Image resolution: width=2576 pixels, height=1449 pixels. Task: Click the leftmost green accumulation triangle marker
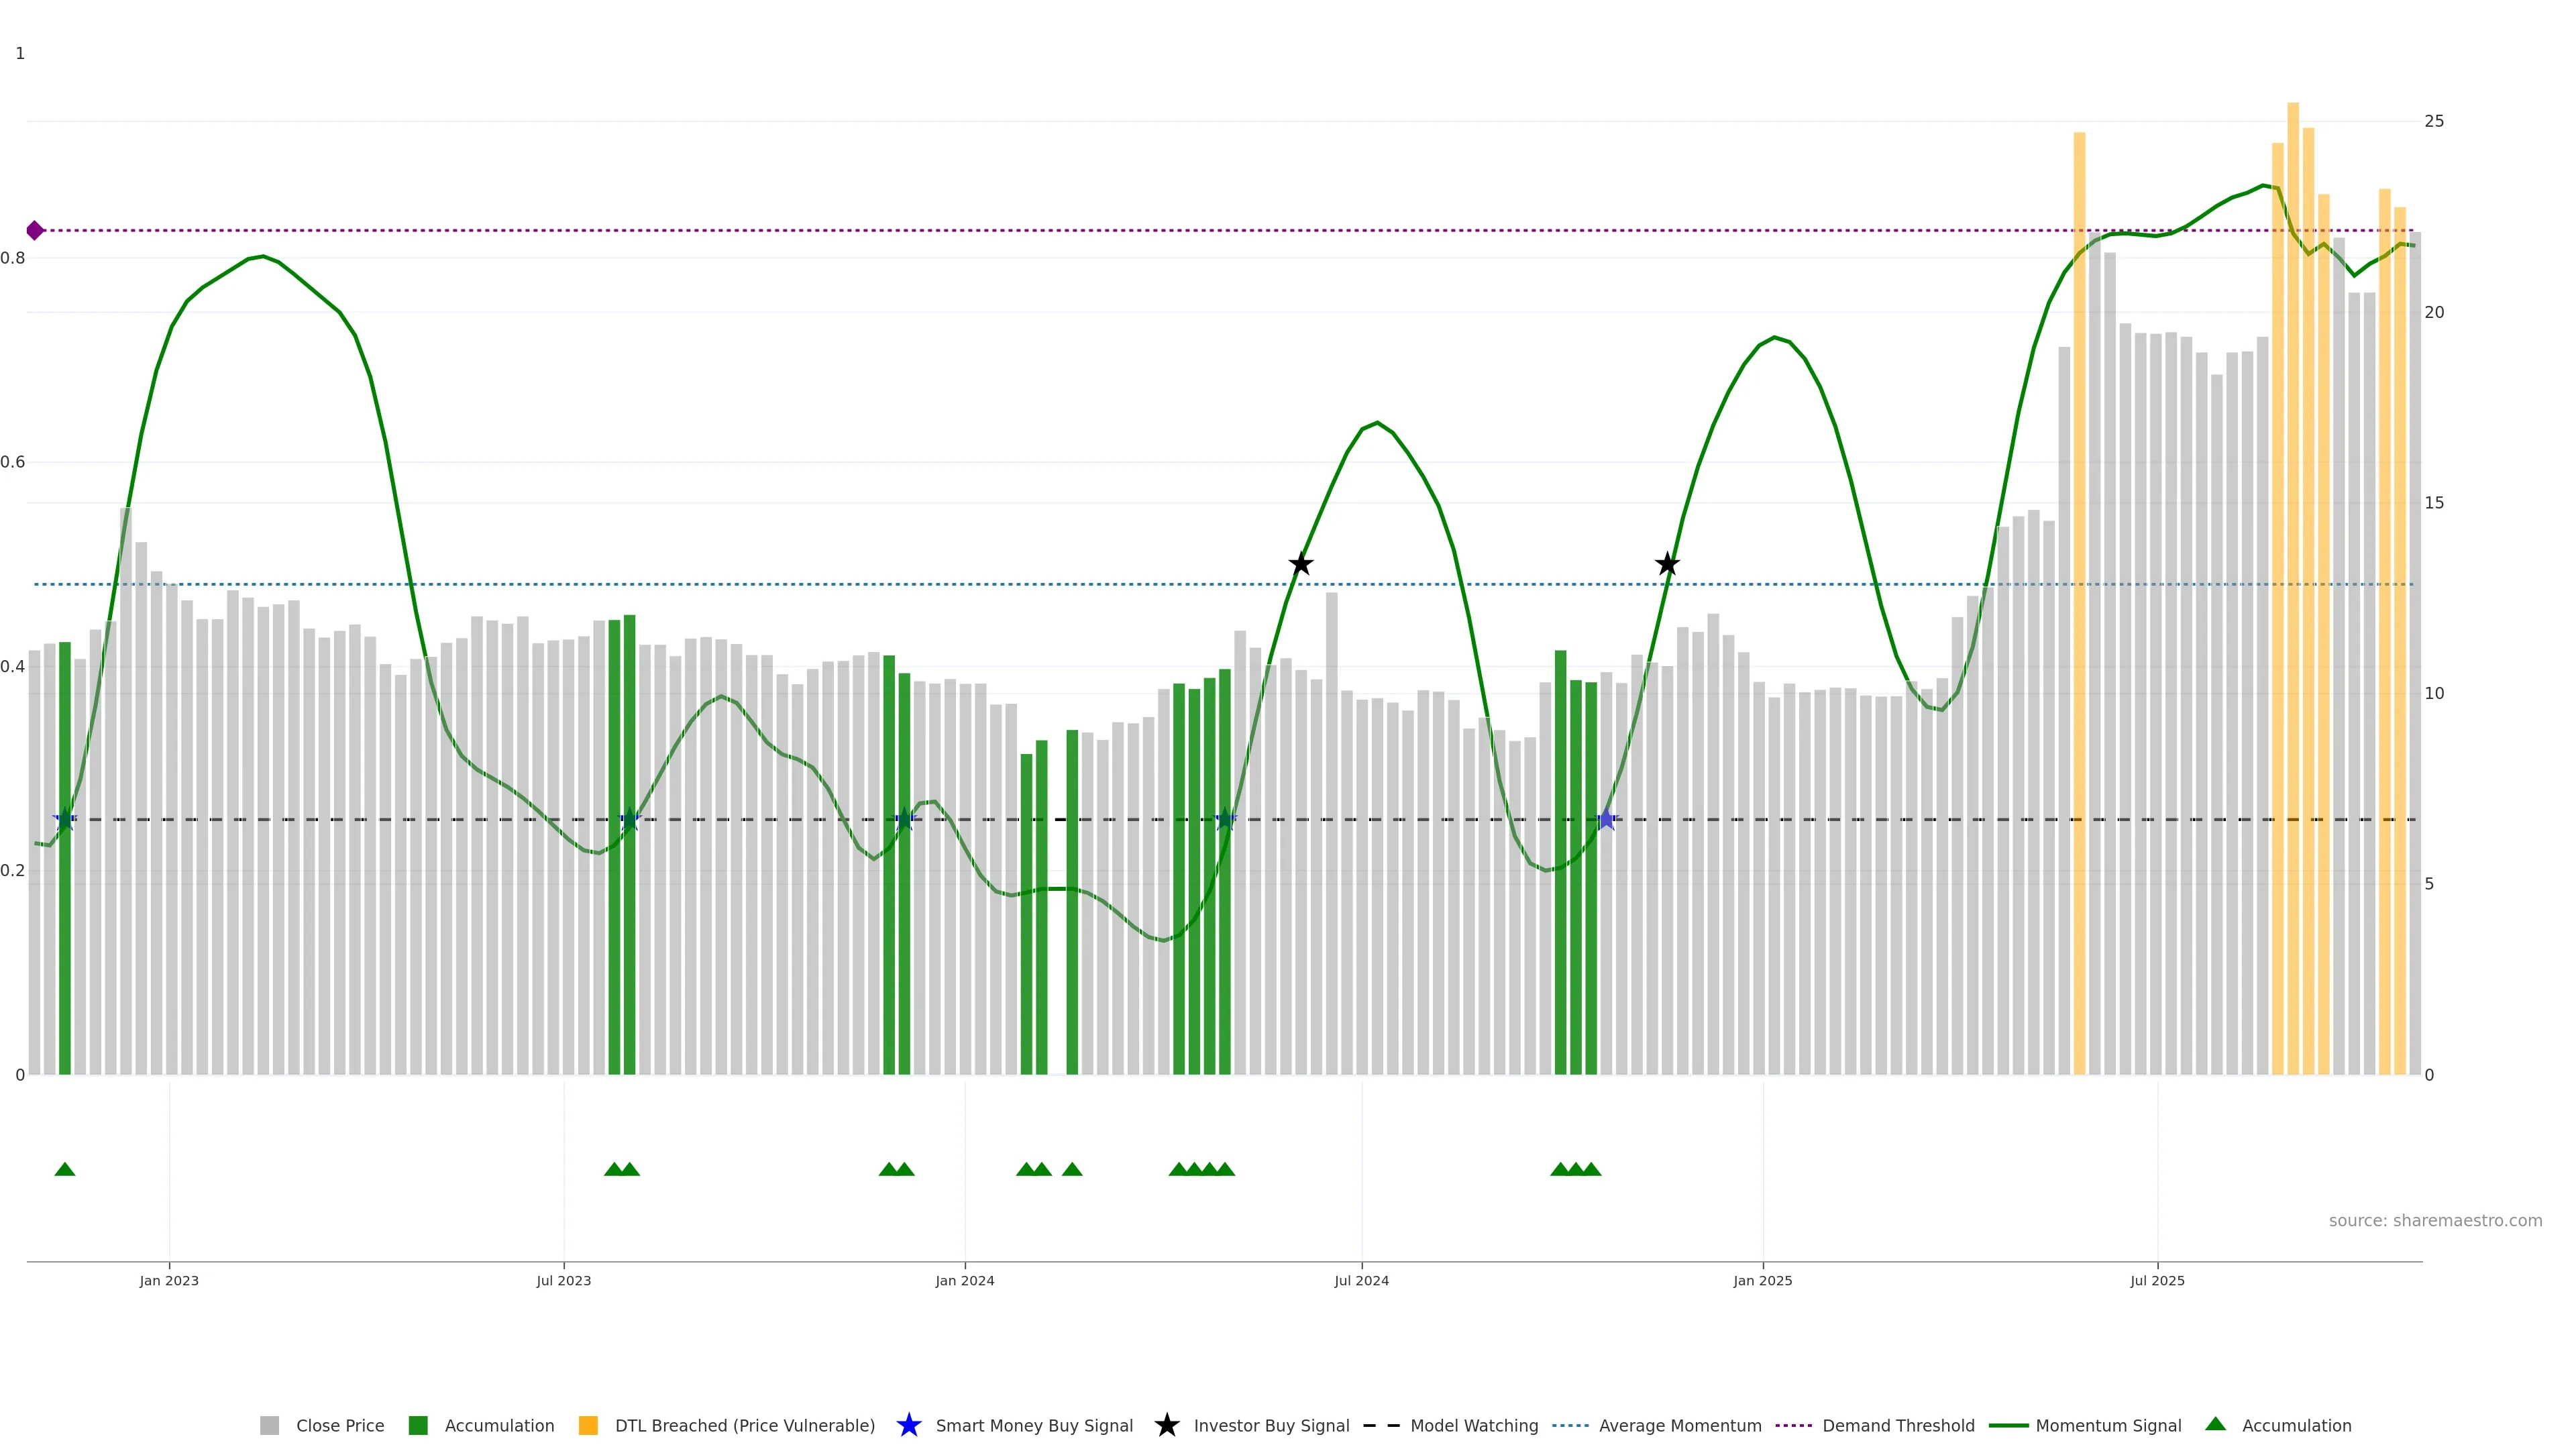tap(65, 1169)
